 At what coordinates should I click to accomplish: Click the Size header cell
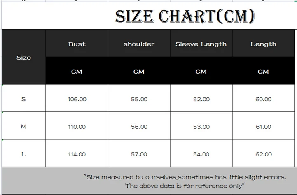tap(23, 57)
